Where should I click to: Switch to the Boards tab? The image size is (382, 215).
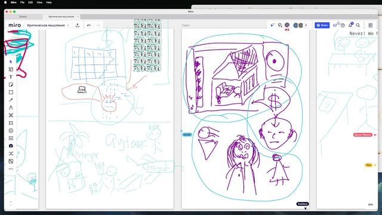(23, 17)
